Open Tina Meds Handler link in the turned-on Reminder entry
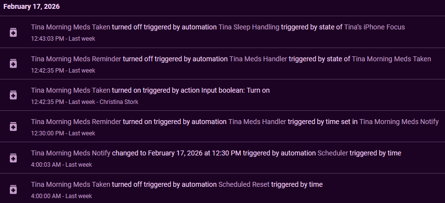Image resolution: width=445 pixels, height=203 pixels. [x=257, y=122]
